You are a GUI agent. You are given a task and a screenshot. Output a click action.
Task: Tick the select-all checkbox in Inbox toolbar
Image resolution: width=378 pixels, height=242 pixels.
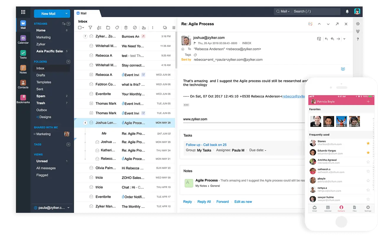click(80, 28)
